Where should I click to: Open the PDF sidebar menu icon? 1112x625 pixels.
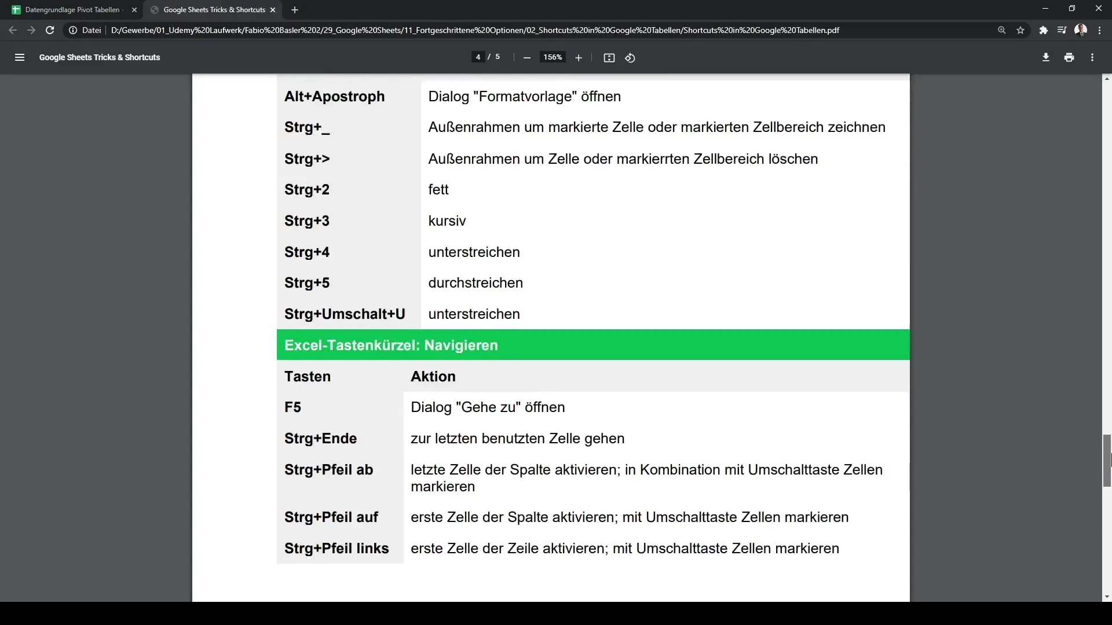point(20,57)
